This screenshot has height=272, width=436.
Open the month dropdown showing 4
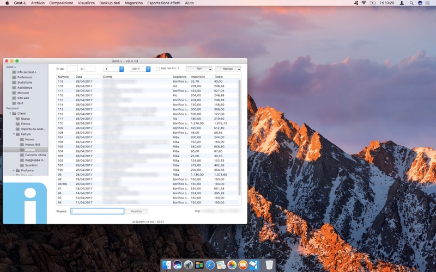click(x=113, y=69)
